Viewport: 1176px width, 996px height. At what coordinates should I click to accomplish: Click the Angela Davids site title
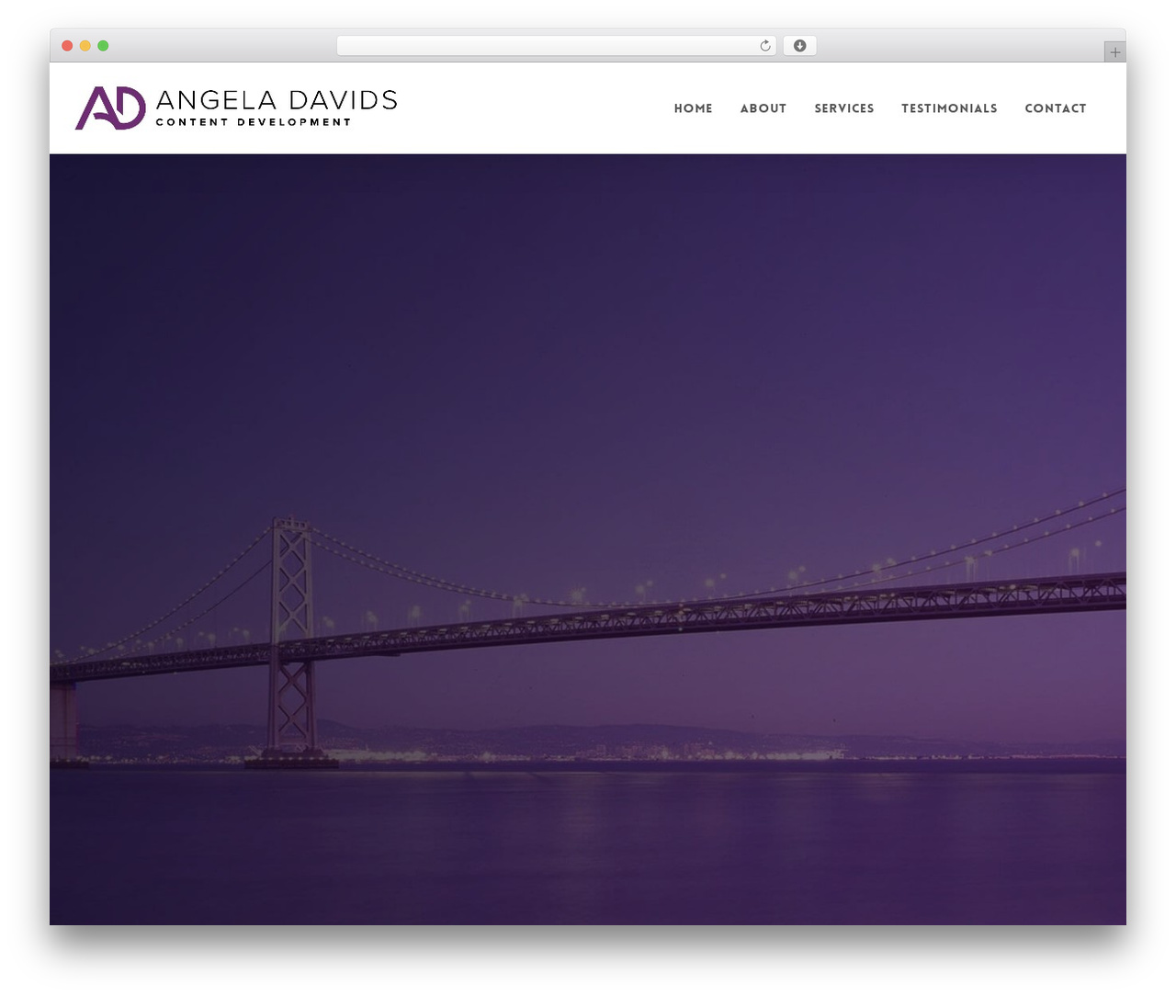277,99
